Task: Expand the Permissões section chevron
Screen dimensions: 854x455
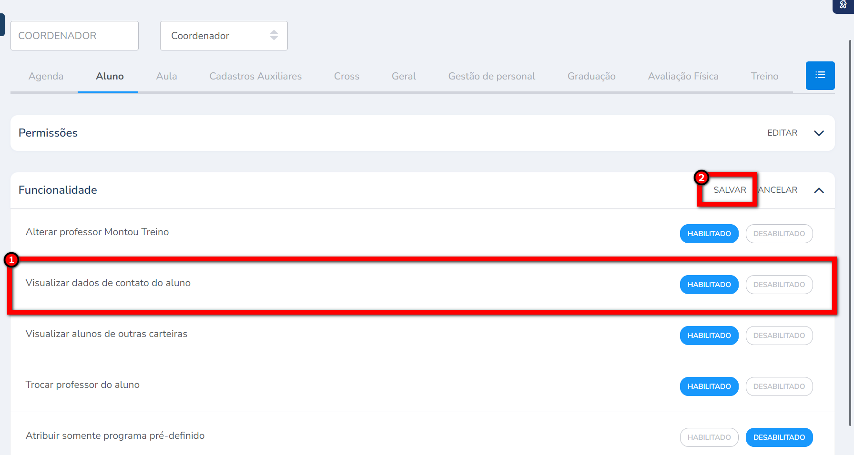Action: (x=819, y=133)
